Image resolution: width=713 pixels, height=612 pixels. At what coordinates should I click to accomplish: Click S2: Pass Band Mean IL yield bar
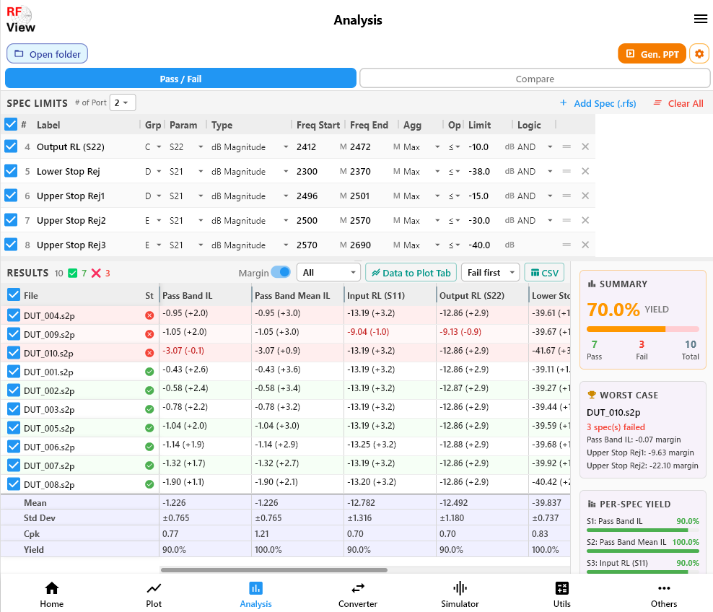pos(642,551)
